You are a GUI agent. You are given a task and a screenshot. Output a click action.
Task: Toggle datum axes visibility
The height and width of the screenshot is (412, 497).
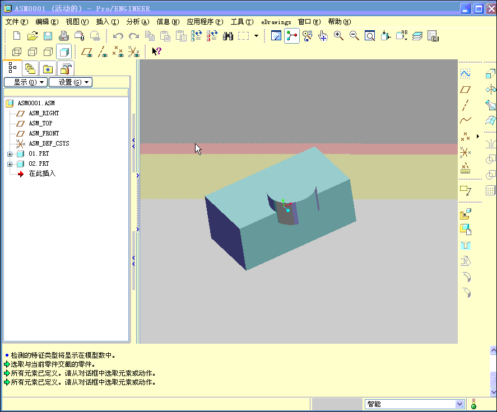pyautogui.click(x=103, y=52)
